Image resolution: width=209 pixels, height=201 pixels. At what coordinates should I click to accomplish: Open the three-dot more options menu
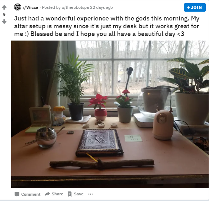point(90,194)
